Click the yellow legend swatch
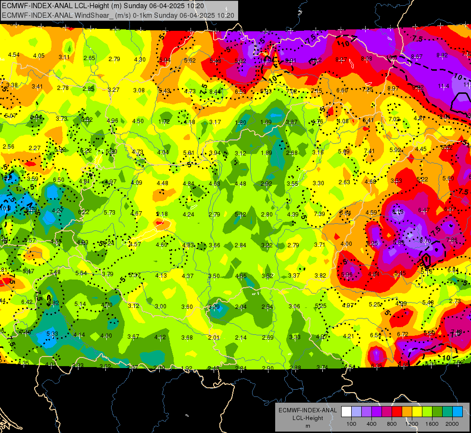Screen dimensions: 471x433 (417, 412)
